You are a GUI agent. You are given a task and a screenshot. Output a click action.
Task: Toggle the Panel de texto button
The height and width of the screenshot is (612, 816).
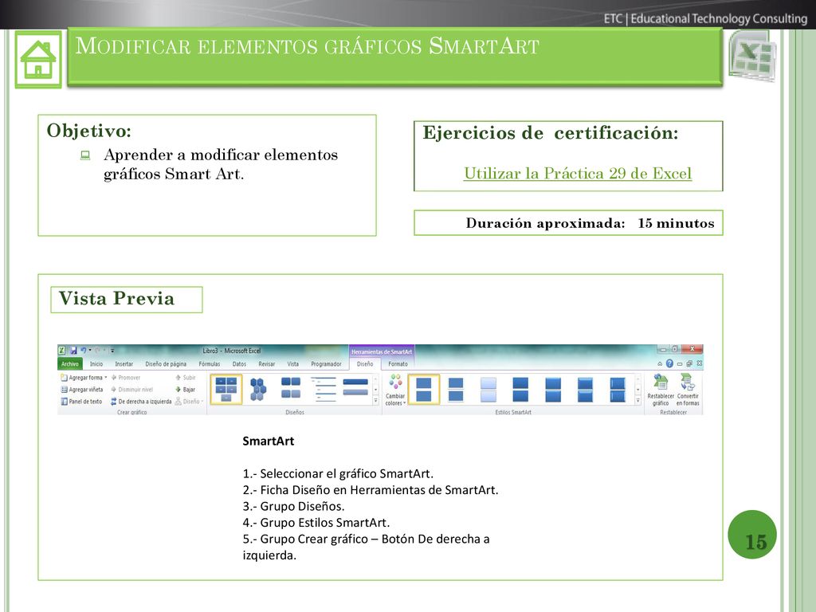[x=81, y=402]
